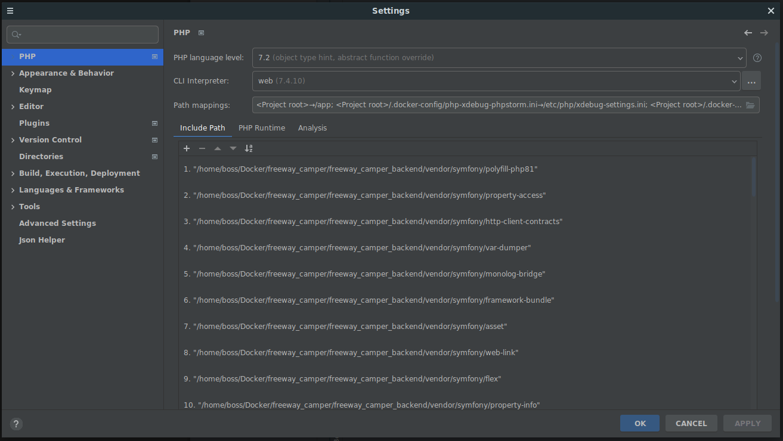
Task: Open the hamburger menu in title bar
Action: 10,11
